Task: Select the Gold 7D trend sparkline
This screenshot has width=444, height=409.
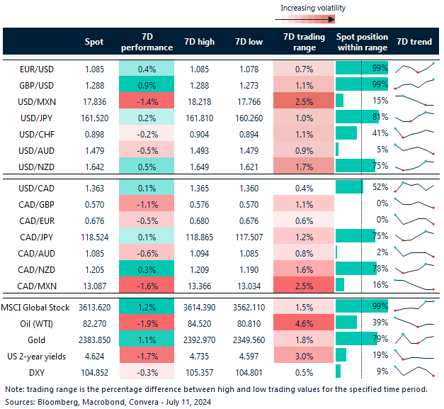Action: pyautogui.click(x=414, y=339)
